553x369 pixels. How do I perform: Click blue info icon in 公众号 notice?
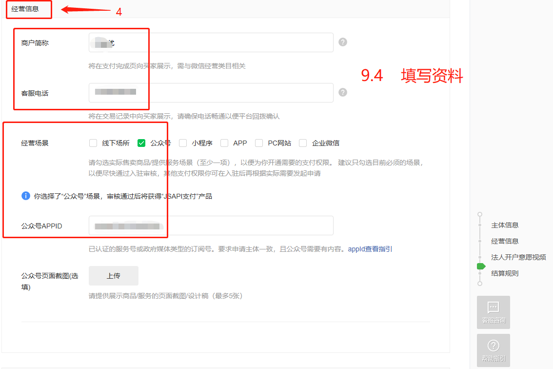(x=26, y=196)
